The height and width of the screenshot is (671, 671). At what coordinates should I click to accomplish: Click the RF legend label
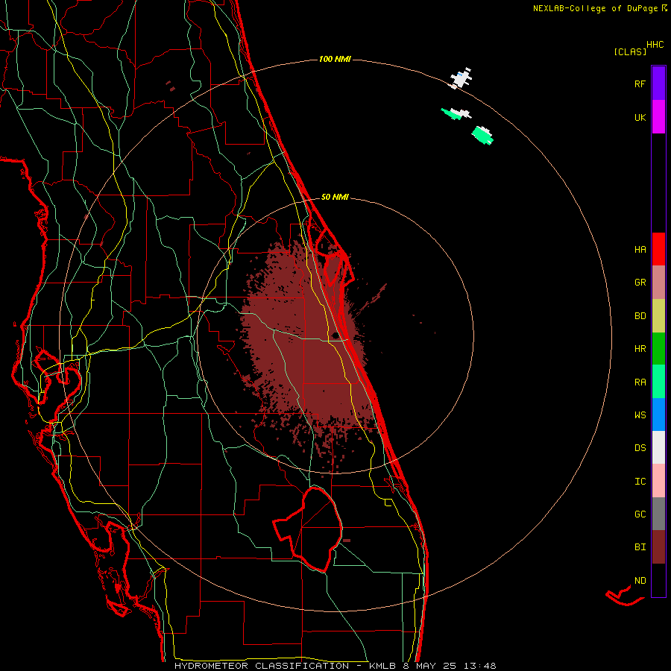(x=640, y=84)
